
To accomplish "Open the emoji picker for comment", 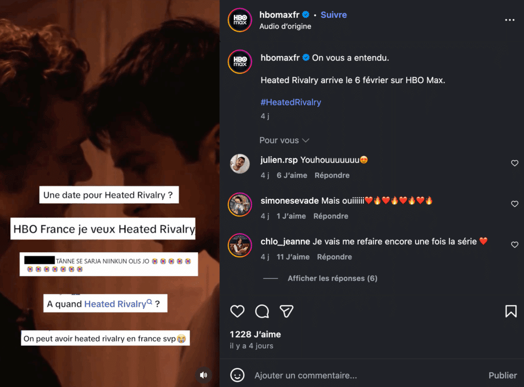I will 237,375.
